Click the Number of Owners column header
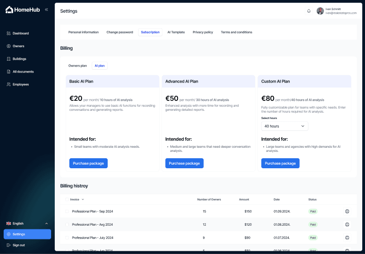 point(209,199)
